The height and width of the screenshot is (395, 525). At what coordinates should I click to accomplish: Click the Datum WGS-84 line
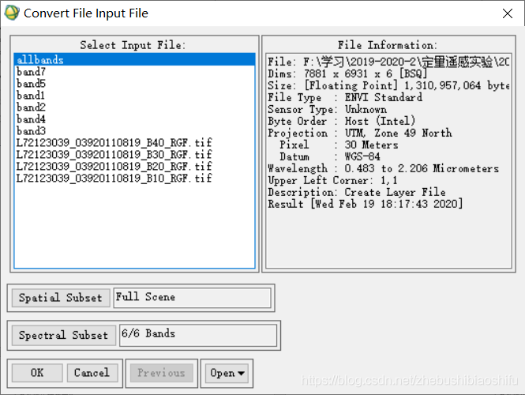[330, 156]
